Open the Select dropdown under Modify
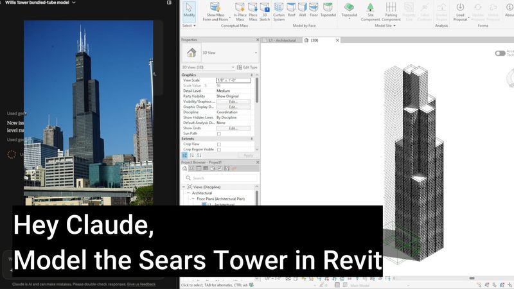Viewport: 514px width, 289px height. tap(189, 26)
